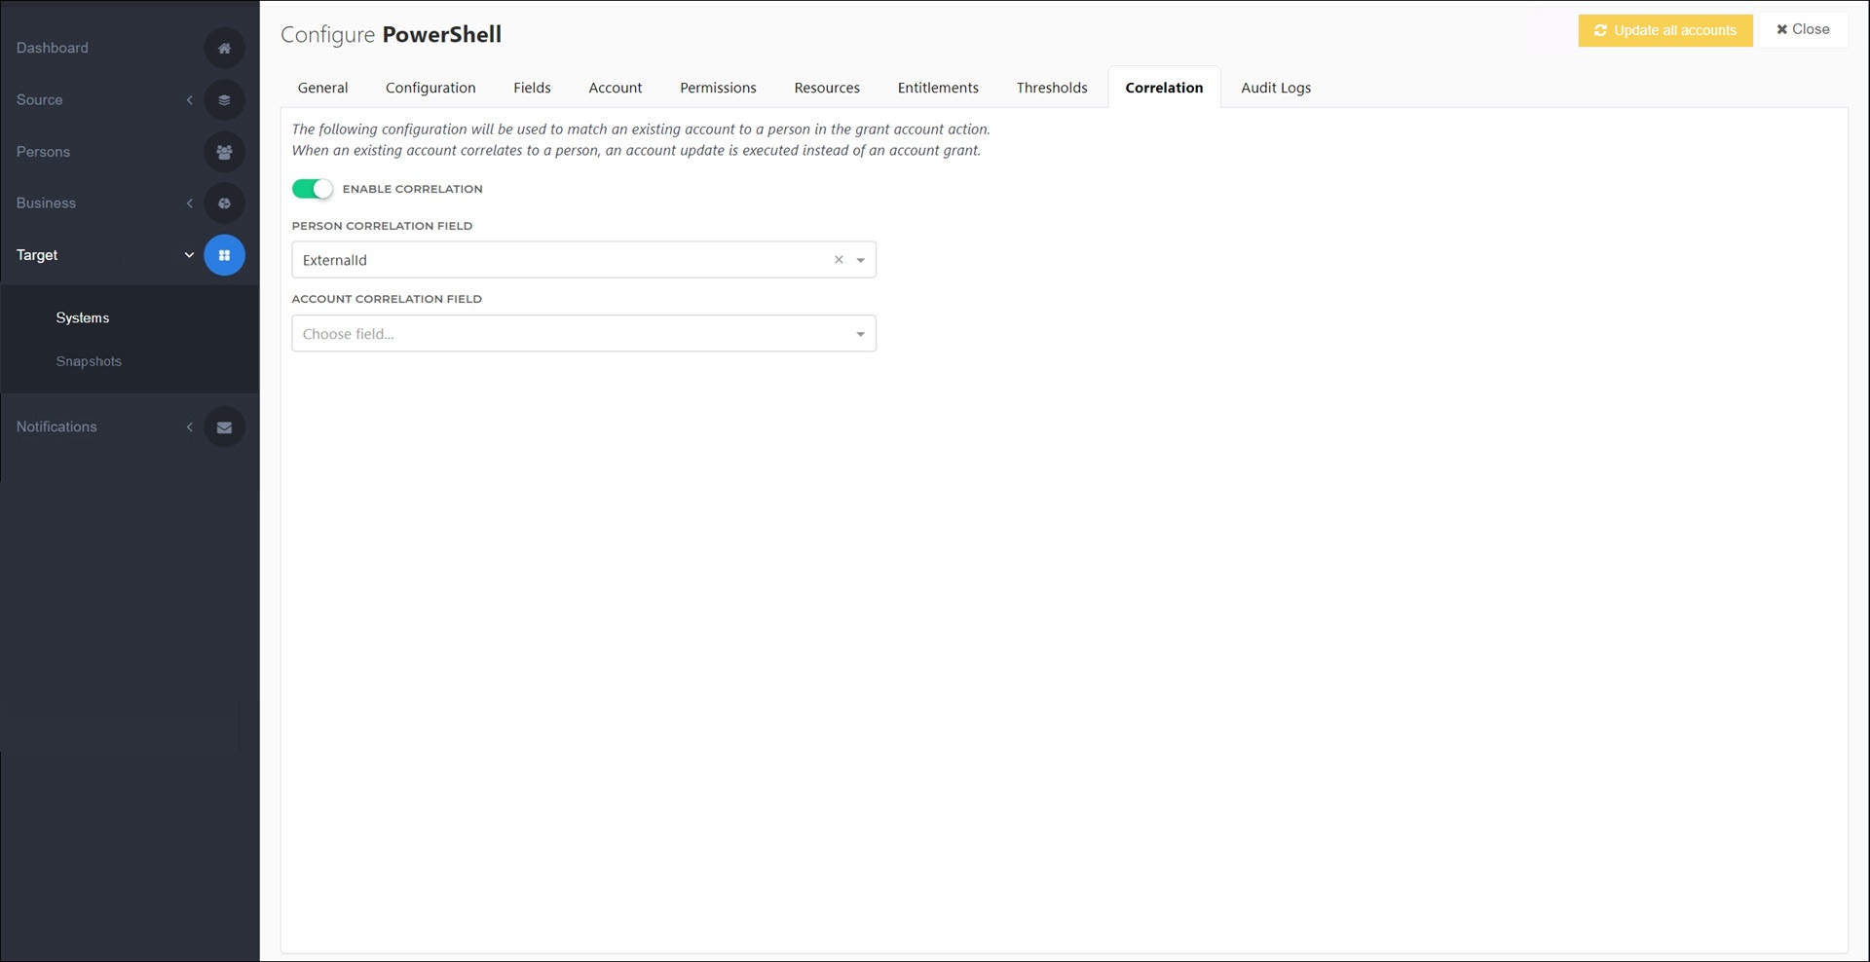Toggle the Enable Correlation switch
The width and height of the screenshot is (1870, 962).
tap(313, 189)
